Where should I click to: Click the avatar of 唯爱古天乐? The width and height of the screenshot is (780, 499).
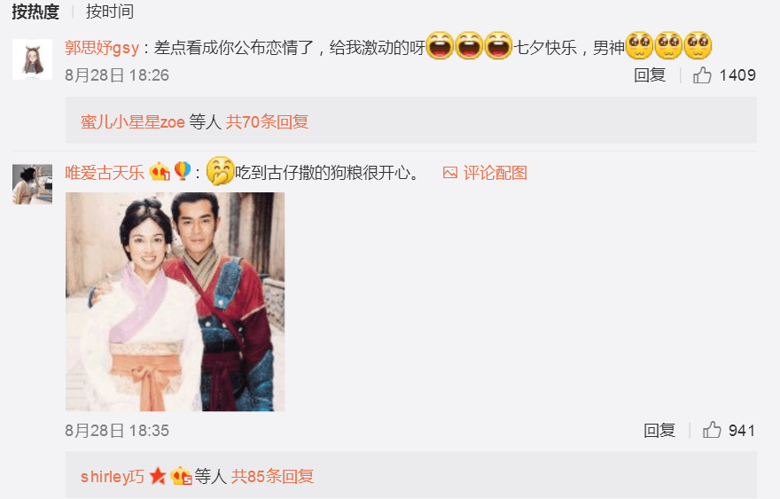[x=32, y=184]
